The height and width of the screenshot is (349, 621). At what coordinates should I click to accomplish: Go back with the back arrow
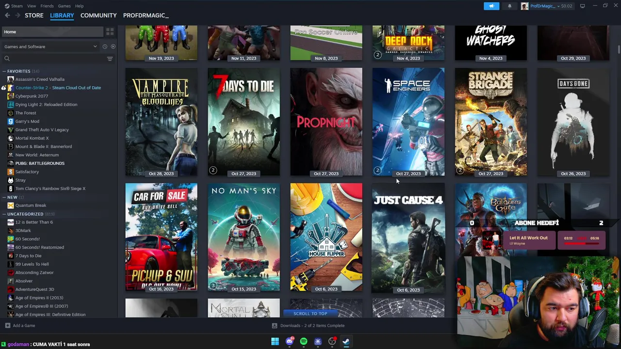click(x=7, y=16)
